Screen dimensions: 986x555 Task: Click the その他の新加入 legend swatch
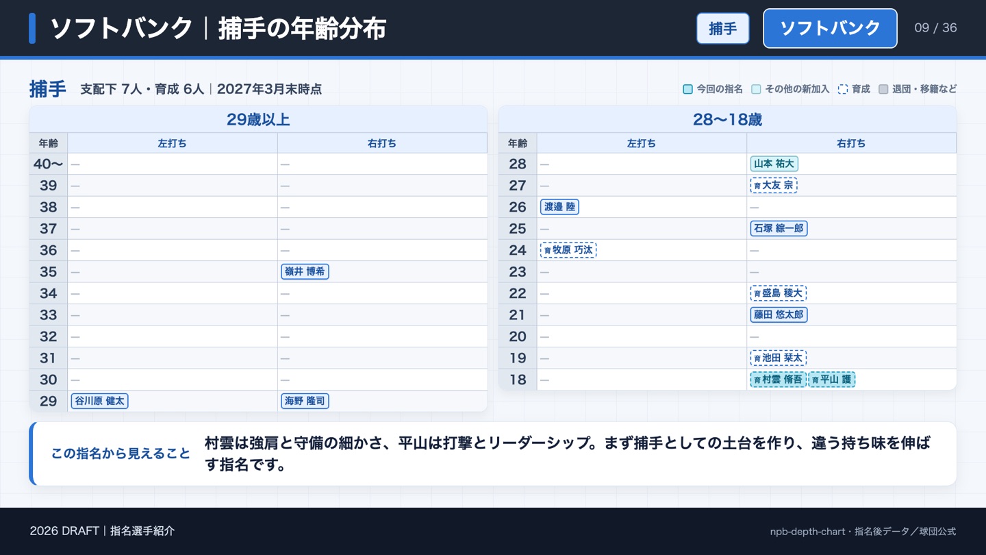(x=756, y=89)
